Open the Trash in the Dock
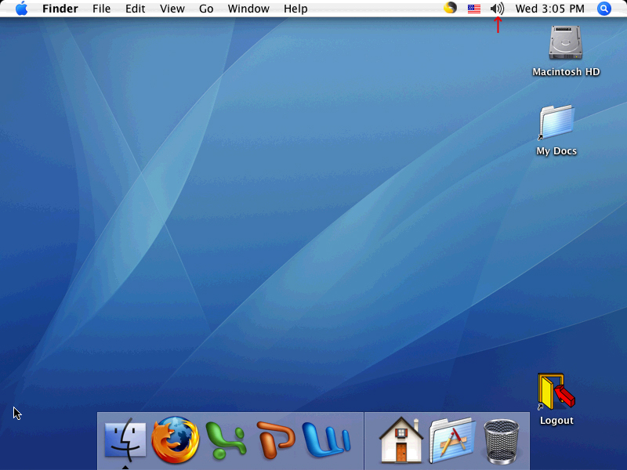The height and width of the screenshot is (470, 627). pos(502,439)
